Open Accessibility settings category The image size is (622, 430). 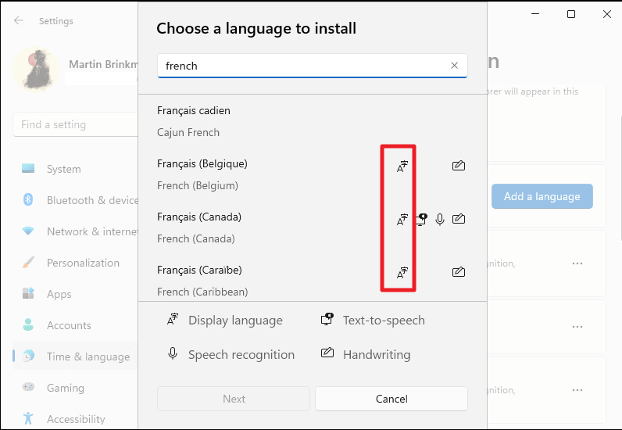(75, 418)
